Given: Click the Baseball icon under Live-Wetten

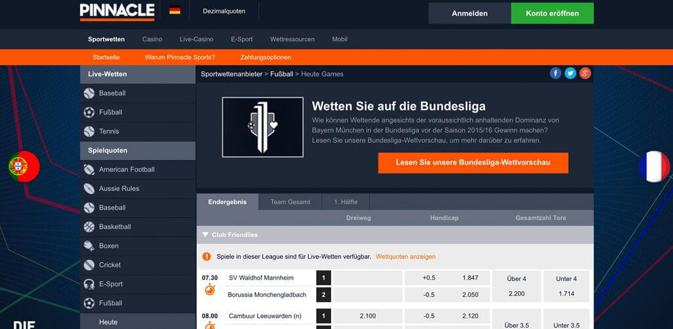Looking at the screenshot, I should click(89, 93).
